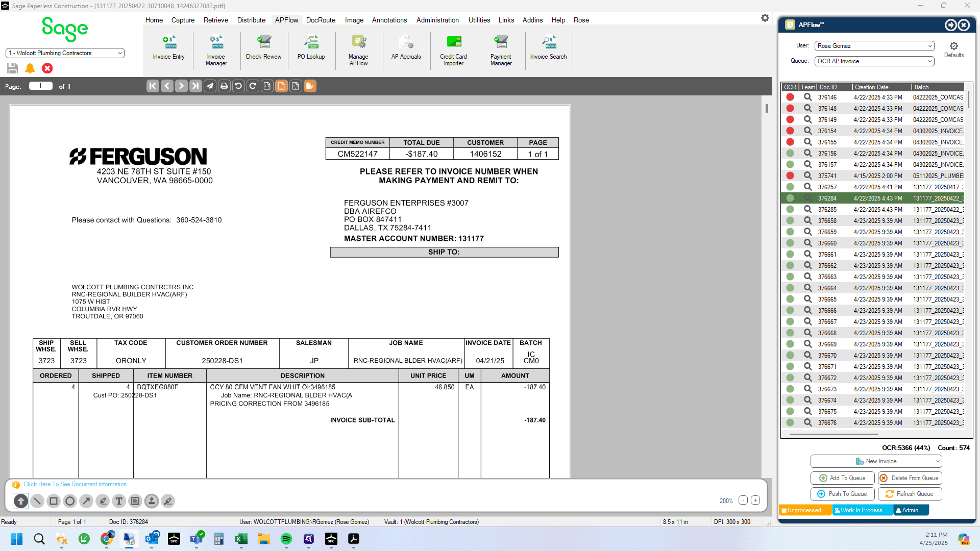980x551 pixels.
Task: Toggle fit-to-width view mode
Action: [267, 86]
